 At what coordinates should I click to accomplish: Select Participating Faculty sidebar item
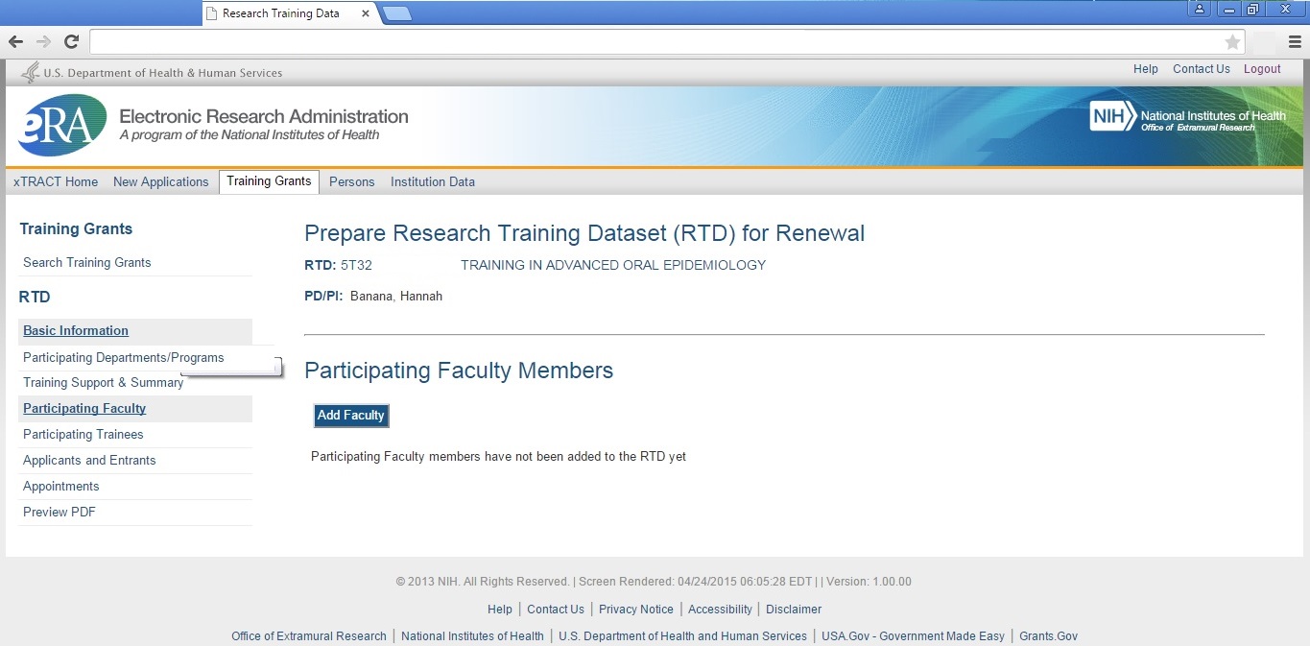pos(84,408)
